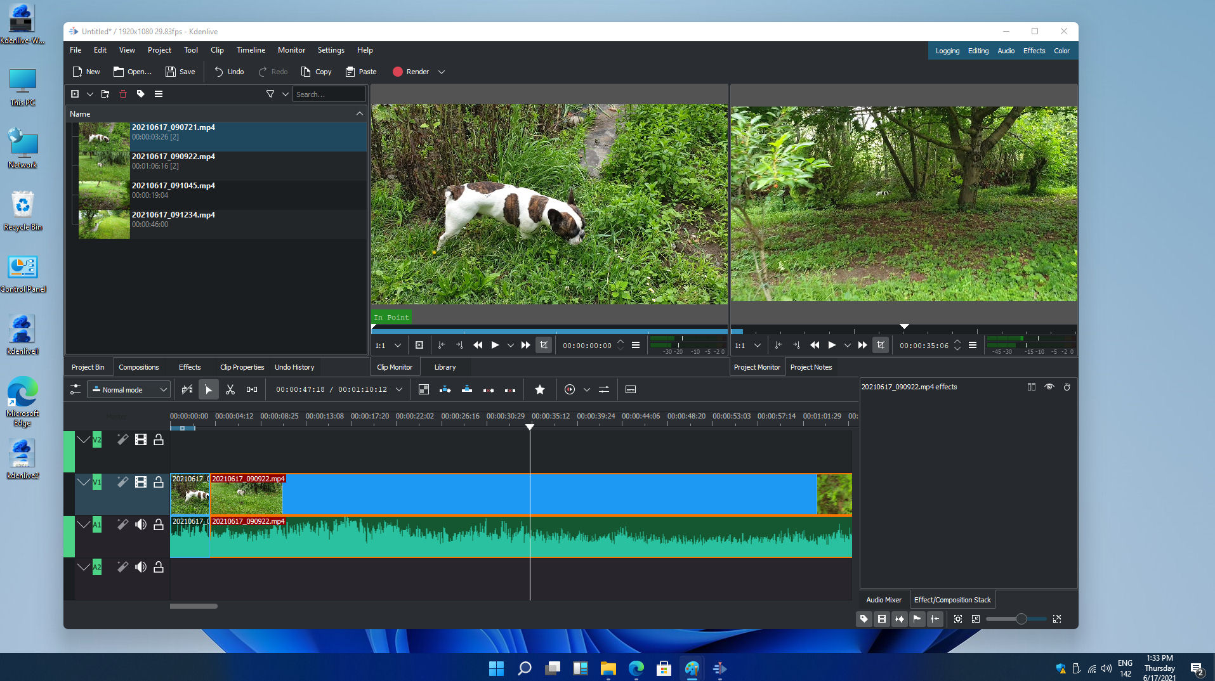Mute audio on track A1
The height and width of the screenshot is (681, 1215).
point(141,524)
